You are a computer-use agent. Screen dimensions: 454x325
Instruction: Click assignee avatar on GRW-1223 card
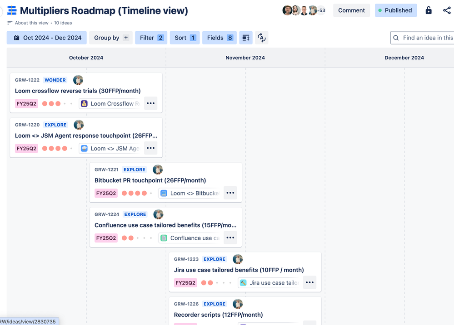point(238,259)
